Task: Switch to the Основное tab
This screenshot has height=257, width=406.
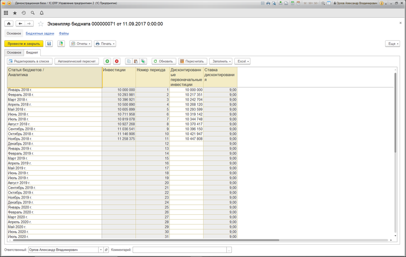Action: pos(14,53)
